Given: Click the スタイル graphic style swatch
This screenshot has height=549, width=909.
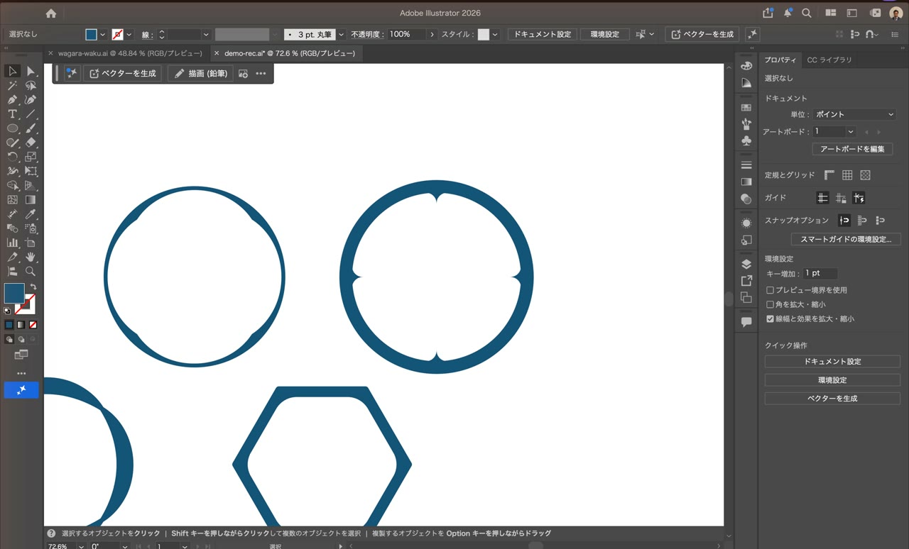Looking at the screenshot, I should click(484, 34).
